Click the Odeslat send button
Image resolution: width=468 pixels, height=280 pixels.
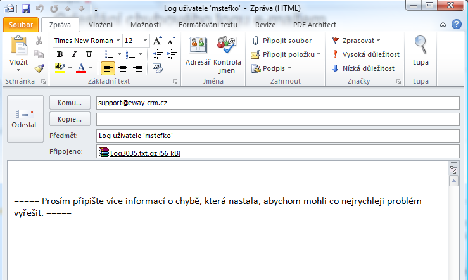[x=25, y=118]
